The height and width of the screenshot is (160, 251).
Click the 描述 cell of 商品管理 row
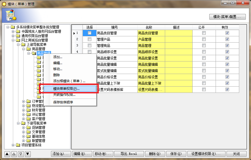[179, 46]
